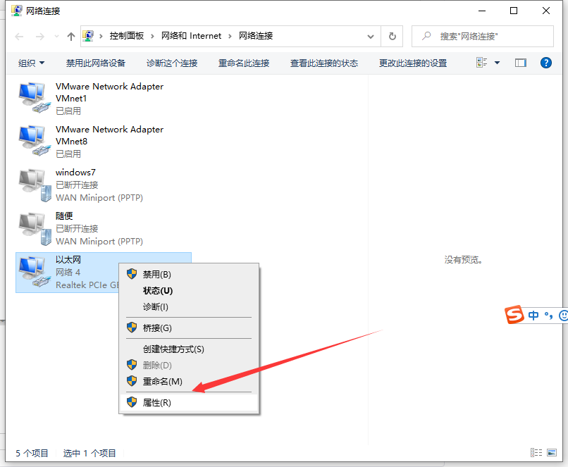
Task: Click 诊断这个连接 in toolbar
Action: click(x=172, y=63)
